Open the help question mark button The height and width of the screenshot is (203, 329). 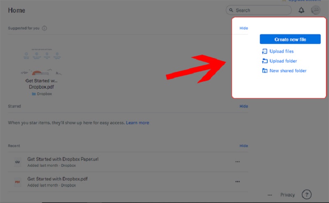[x=306, y=195]
